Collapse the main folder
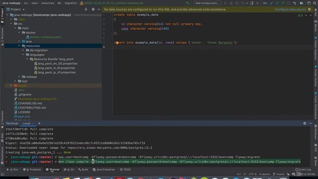Viewport: 318px width, 179px height. (x=15, y=28)
